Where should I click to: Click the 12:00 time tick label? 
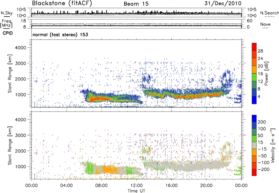(136, 186)
